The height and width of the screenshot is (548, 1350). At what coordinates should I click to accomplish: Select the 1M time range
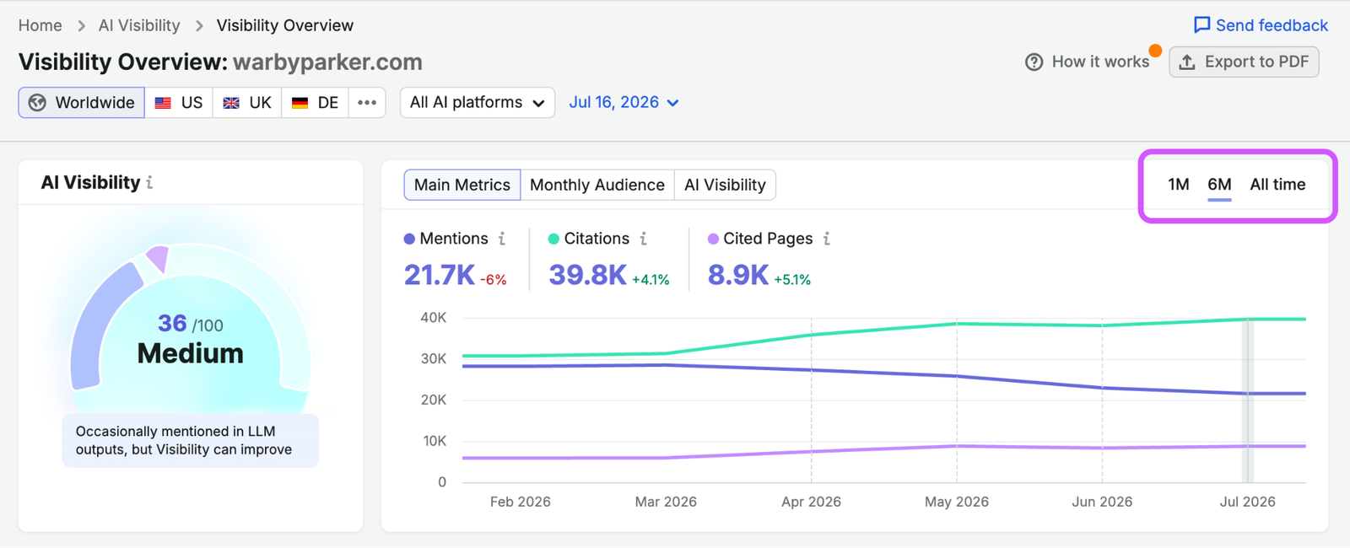pos(1179,185)
